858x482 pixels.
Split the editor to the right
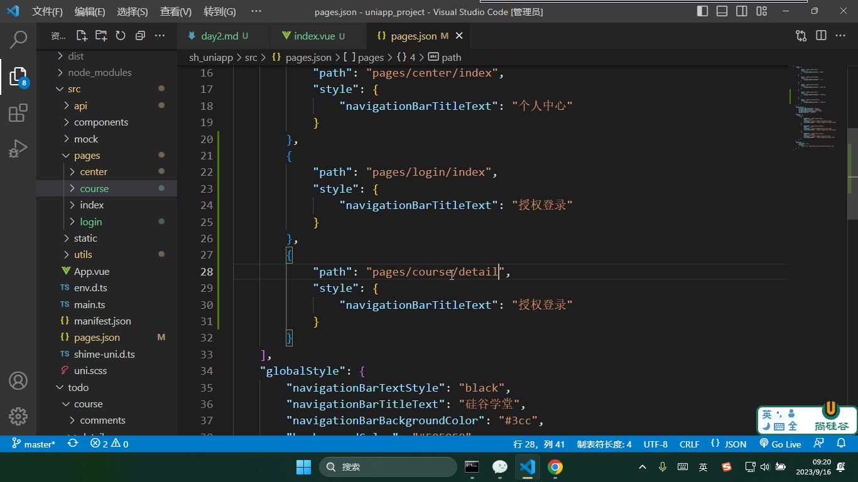pyautogui.click(x=821, y=36)
